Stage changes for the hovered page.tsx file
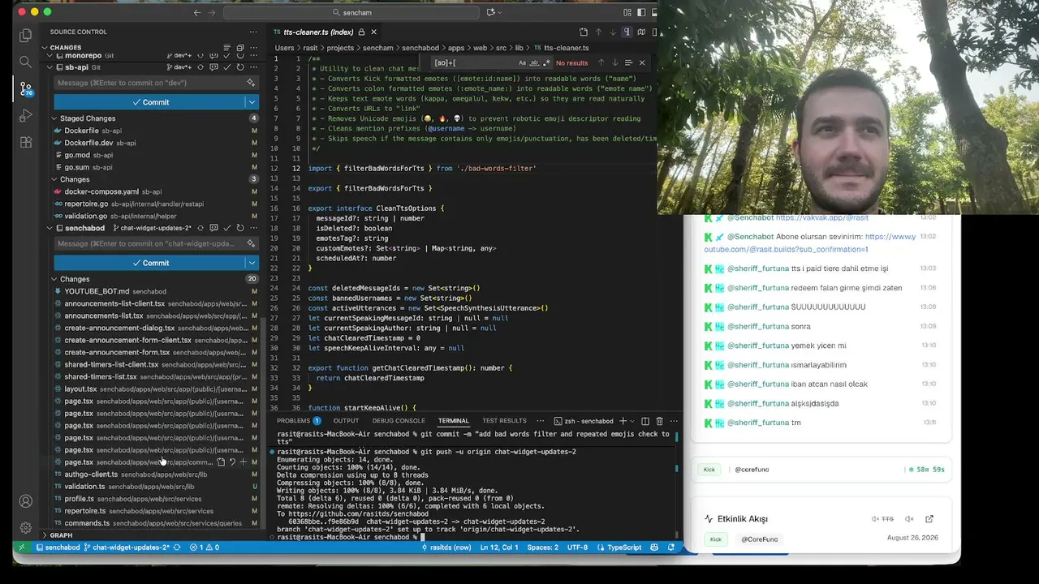This screenshot has height=584, width=1039. tap(243, 462)
